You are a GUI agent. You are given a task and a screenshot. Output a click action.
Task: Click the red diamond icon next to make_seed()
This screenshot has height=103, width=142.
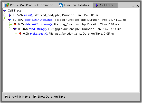click(x=20, y=34)
